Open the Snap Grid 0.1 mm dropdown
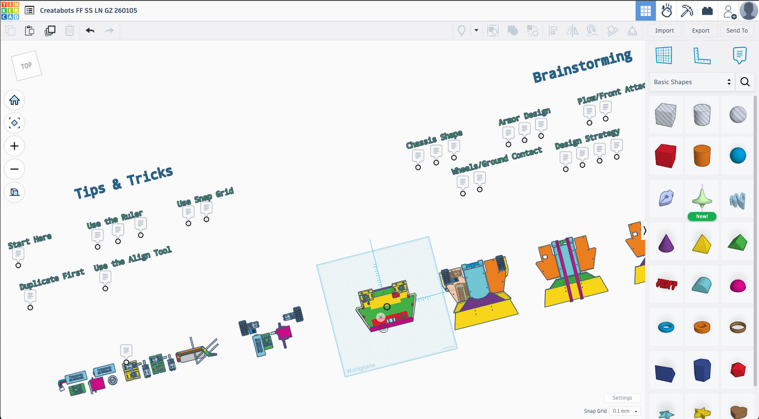This screenshot has width=759, height=419. click(x=625, y=411)
